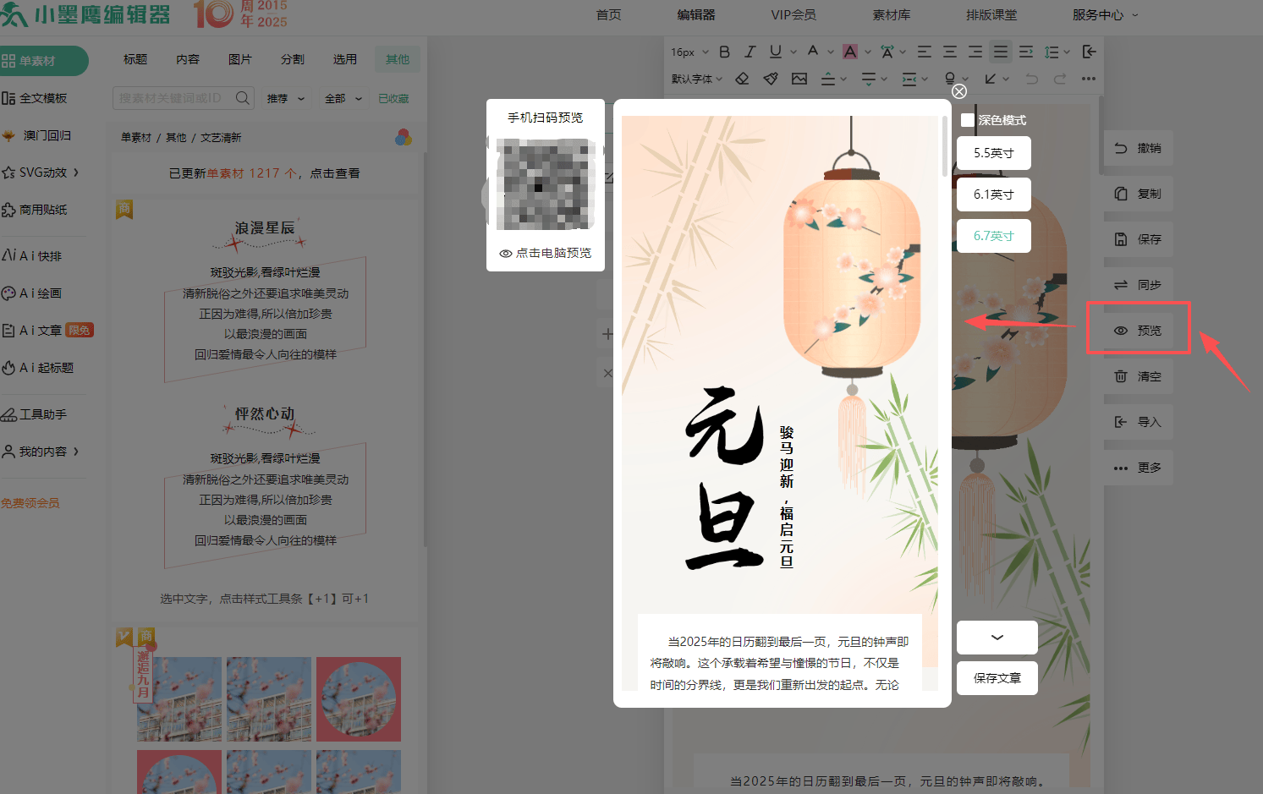Toggle bold formatting in the editor toolbar

pos(724,52)
